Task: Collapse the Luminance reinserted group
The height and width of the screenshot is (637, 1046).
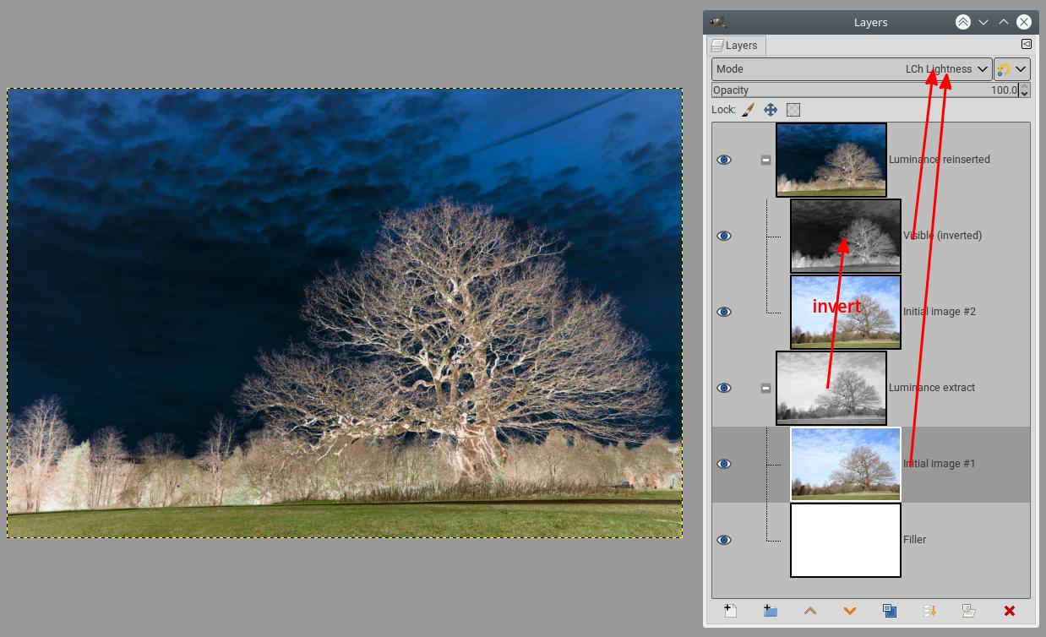Action: click(765, 160)
